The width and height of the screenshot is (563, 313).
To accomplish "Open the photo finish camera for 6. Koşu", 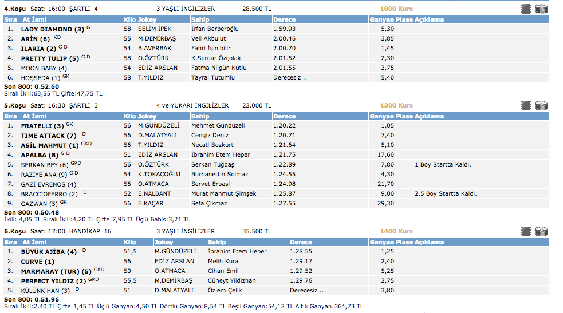I will (x=541, y=231).
